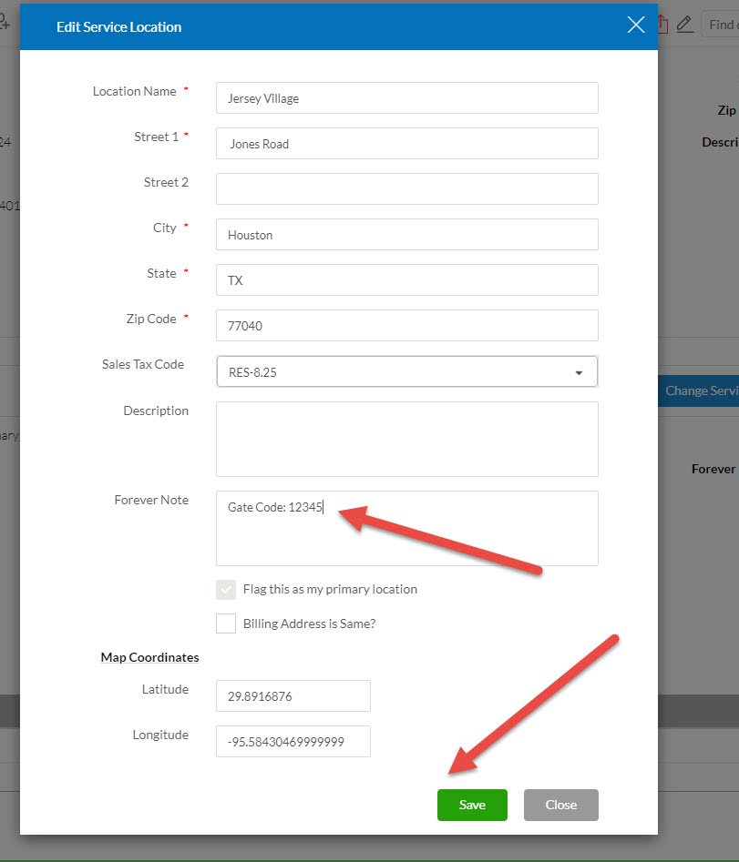The image size is (739, 862).
Task: Select the empty Street 2 field
Action: (x=406, y=189)
